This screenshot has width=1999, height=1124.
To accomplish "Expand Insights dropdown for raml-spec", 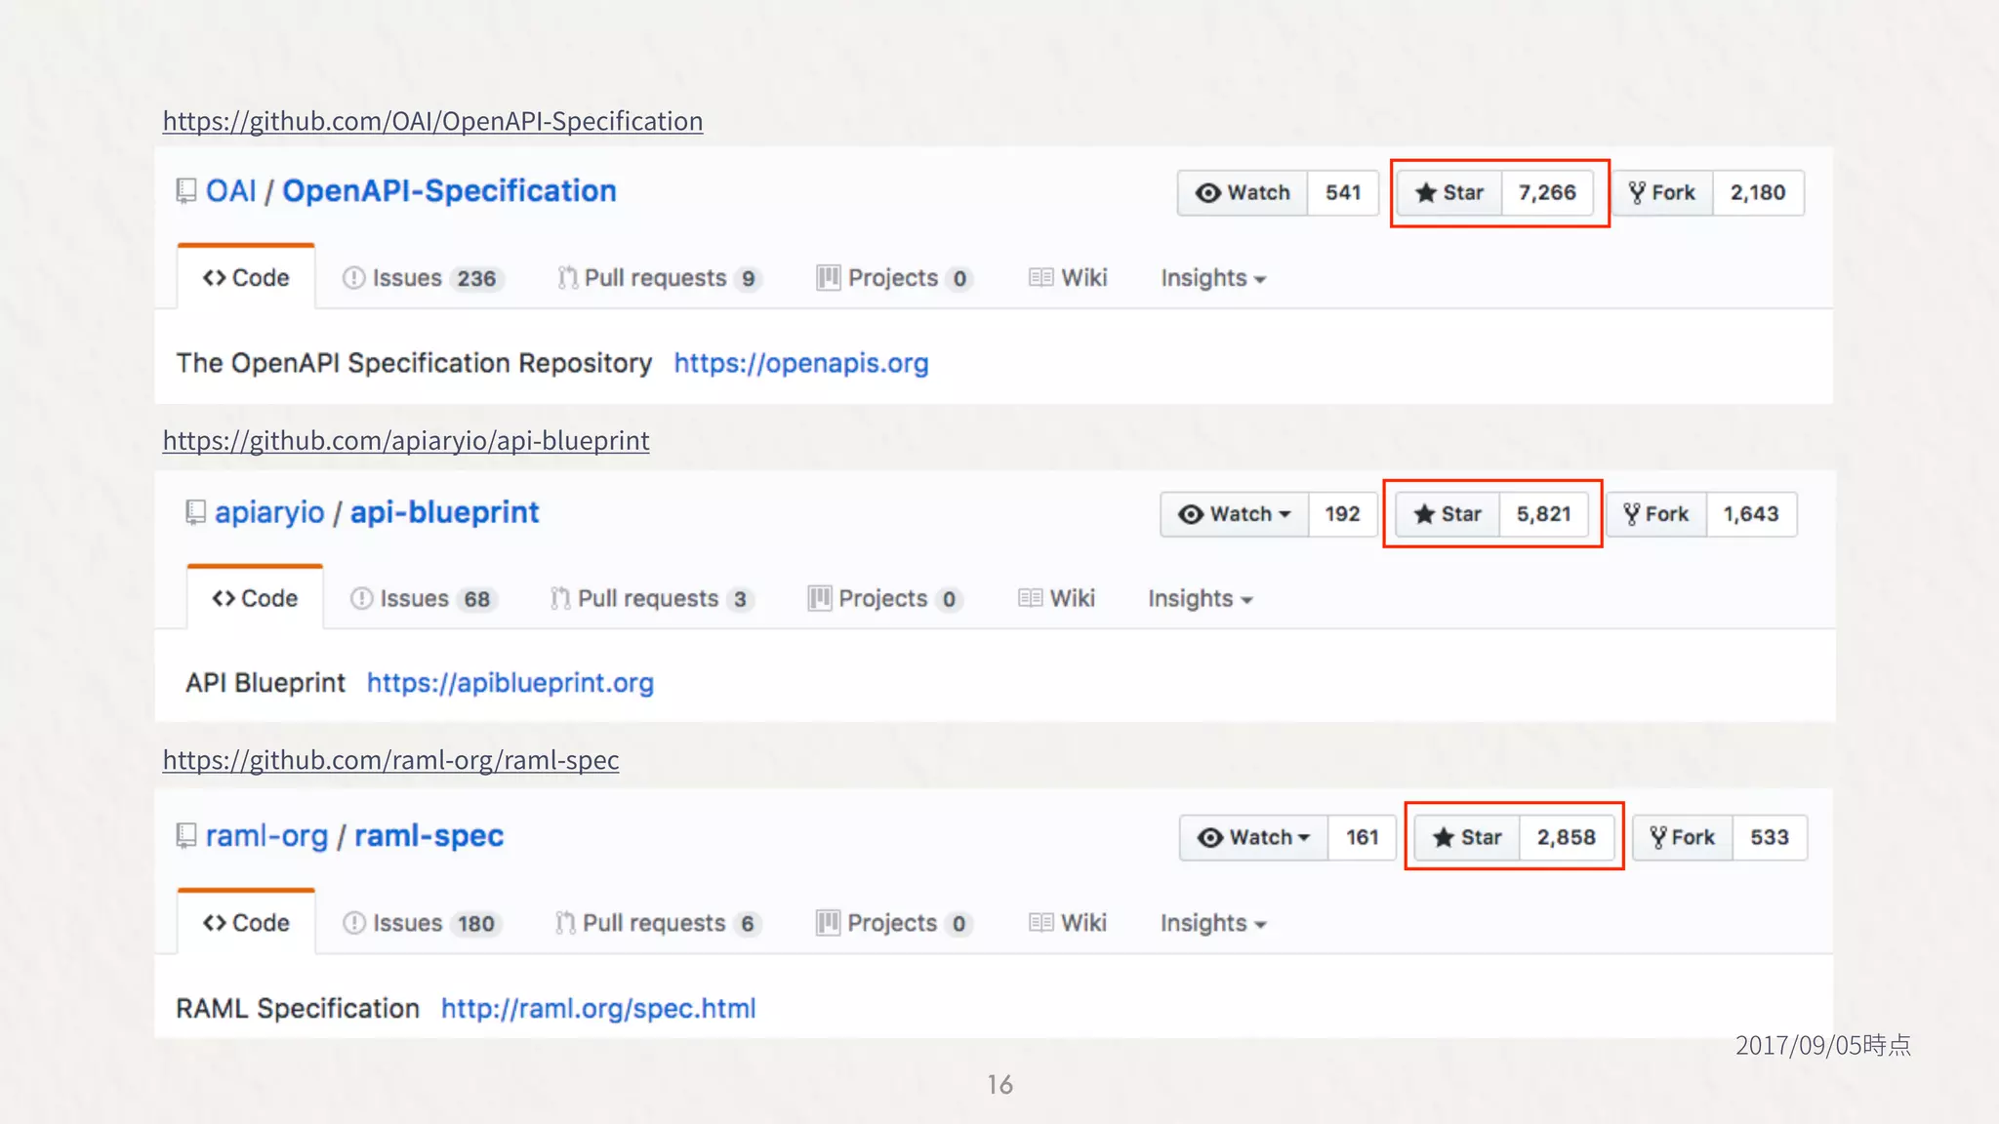I will point(1212,923).
